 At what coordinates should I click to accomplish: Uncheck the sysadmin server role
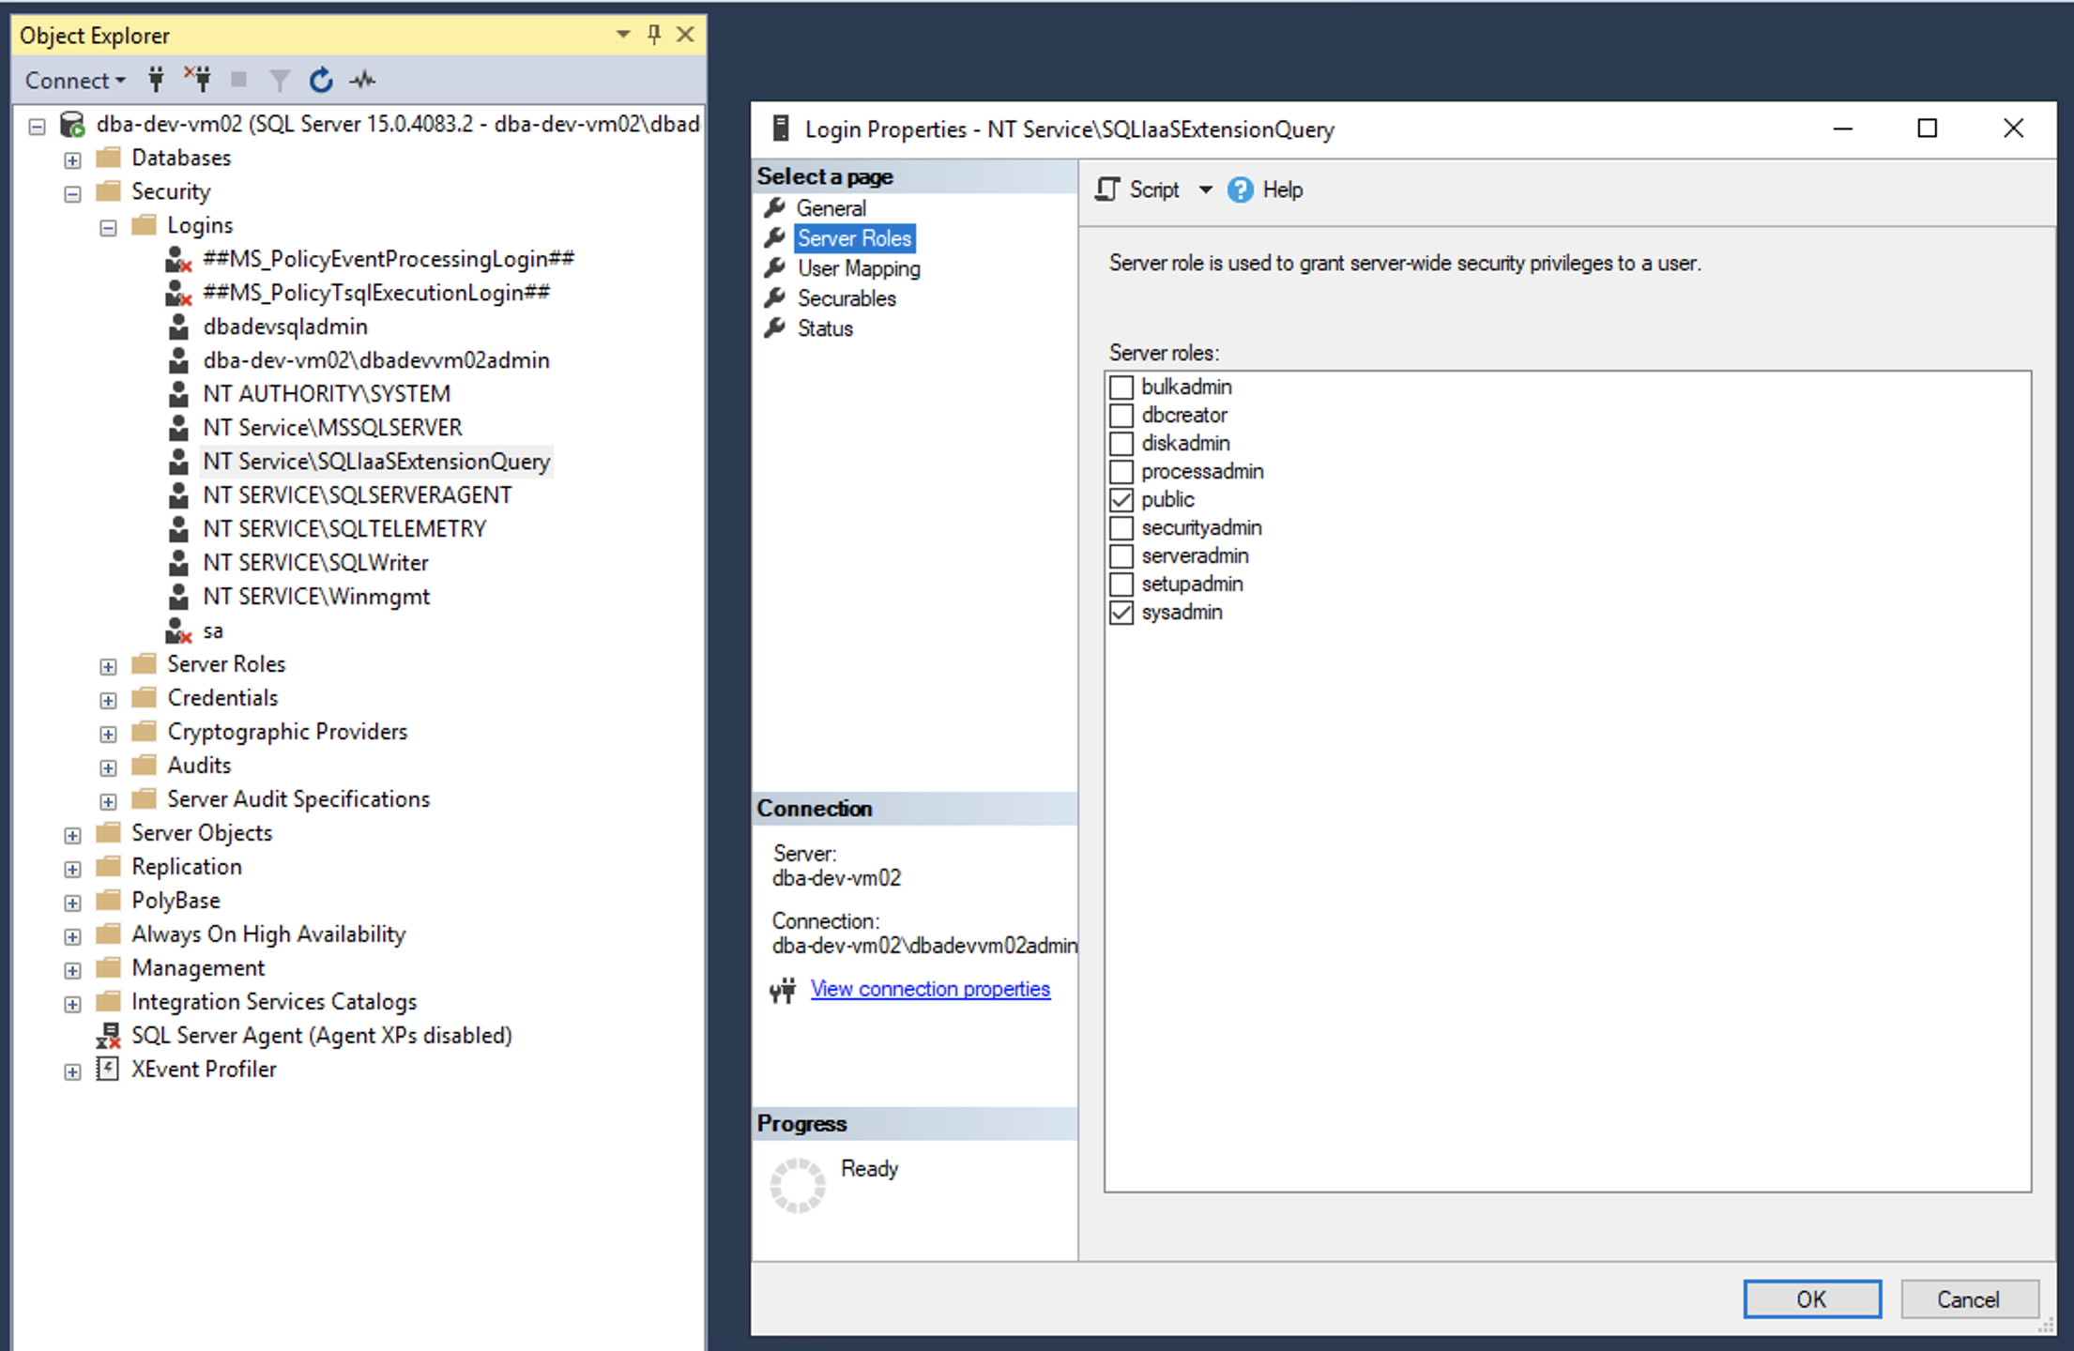tap(1121, 613)
